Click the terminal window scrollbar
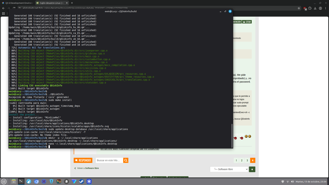329x185 pixels. tap(232, 136)
